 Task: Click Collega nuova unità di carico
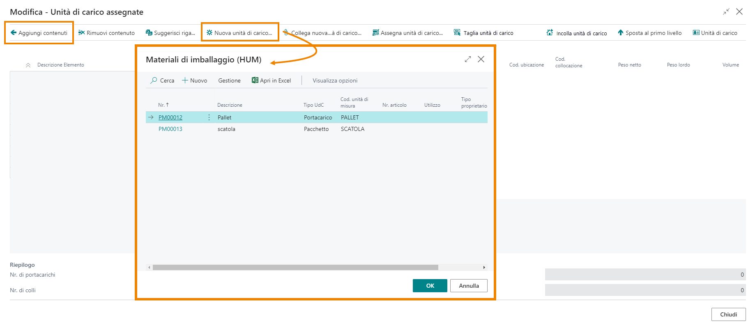(x=322, y=33)
